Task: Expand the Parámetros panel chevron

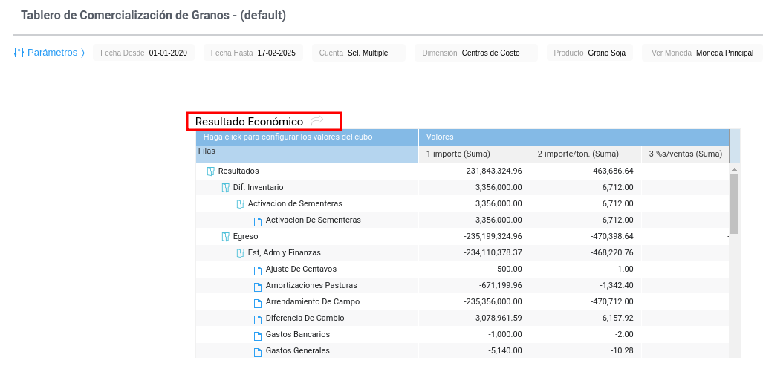Action: (x=82, y=53)
